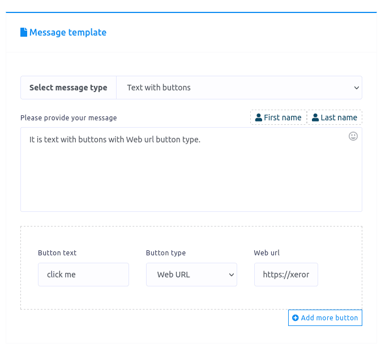381x348 pixels.
Task: Click the Message template file icon
Action: pyautogui.click(x=24, y=33)
